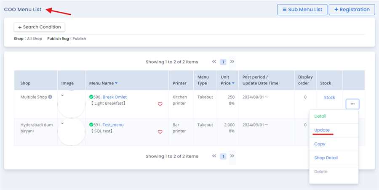The image size is (379, 190).
Task: Click the heart icon on Break Omlet row
Action: point(160,104)
